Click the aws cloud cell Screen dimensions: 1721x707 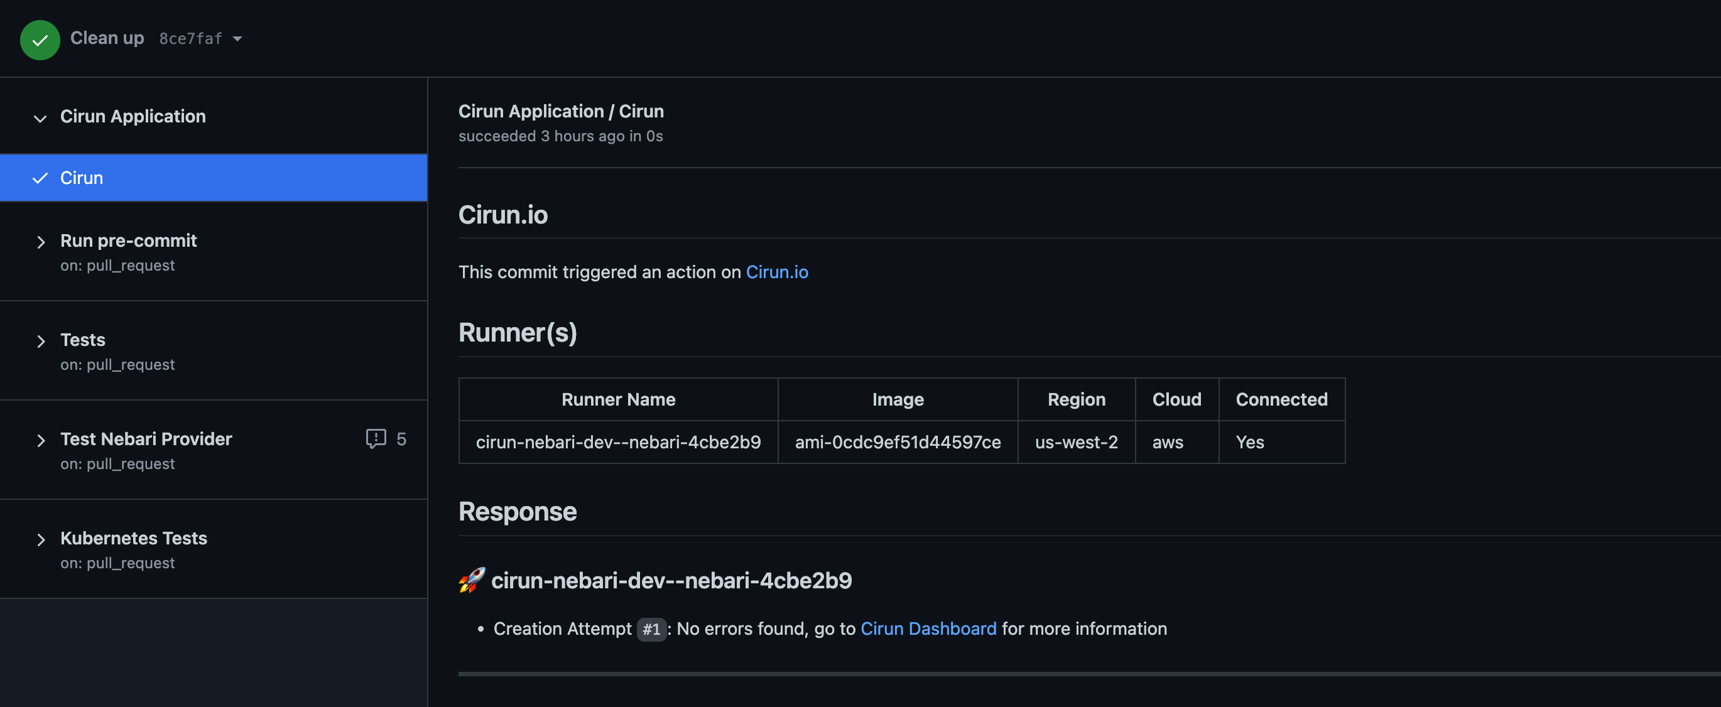click(1176, 442)
